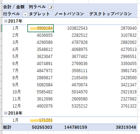This screenshot has height=134, width=140.
Task: Click the 4月 row label
Action: [x=15, y=49]
